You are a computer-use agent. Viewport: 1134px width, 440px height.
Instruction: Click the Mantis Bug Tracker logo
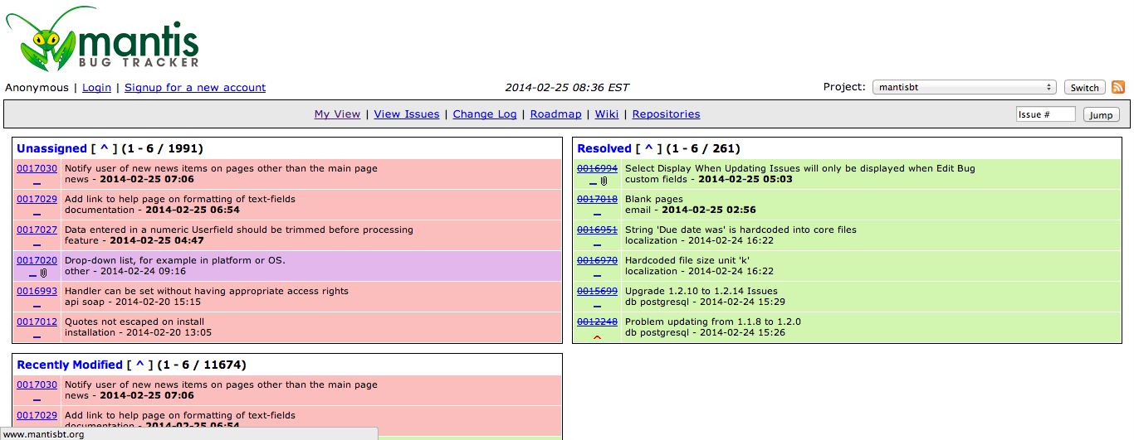tap(103, 40)
